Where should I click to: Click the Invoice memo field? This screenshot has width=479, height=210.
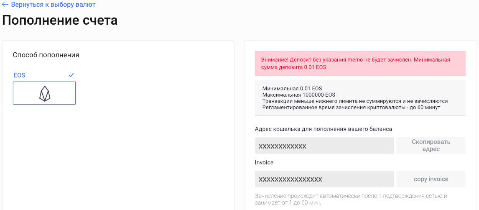324,179
